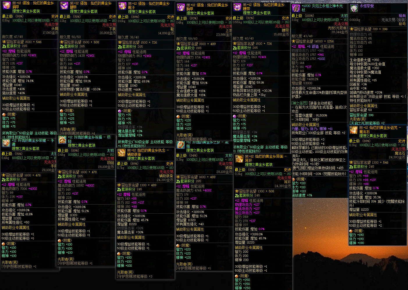Click the enchant orb in the chest armor panel

178,116
